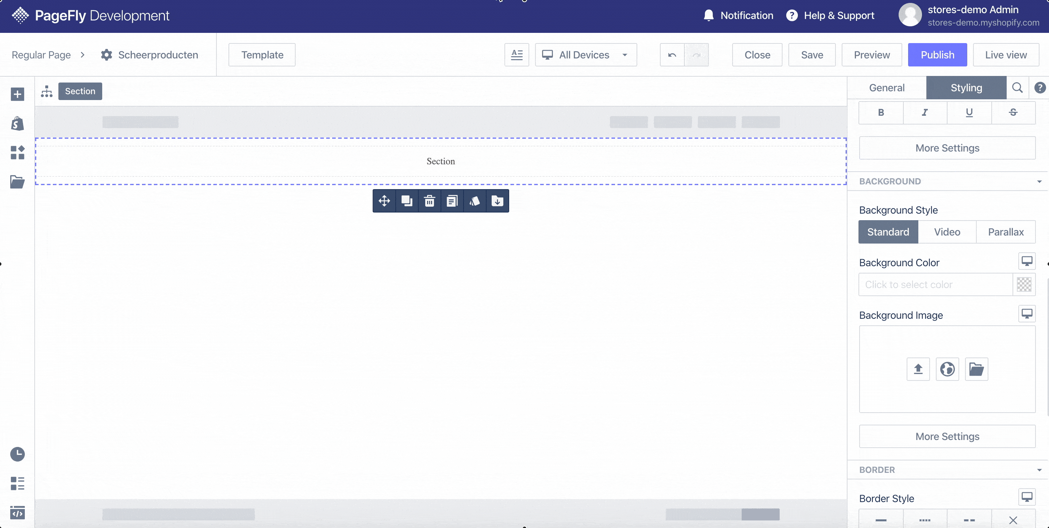This screenshot has width=1049, height=528.
Task: Click the redo arrow
Action: tap(696, 55)
